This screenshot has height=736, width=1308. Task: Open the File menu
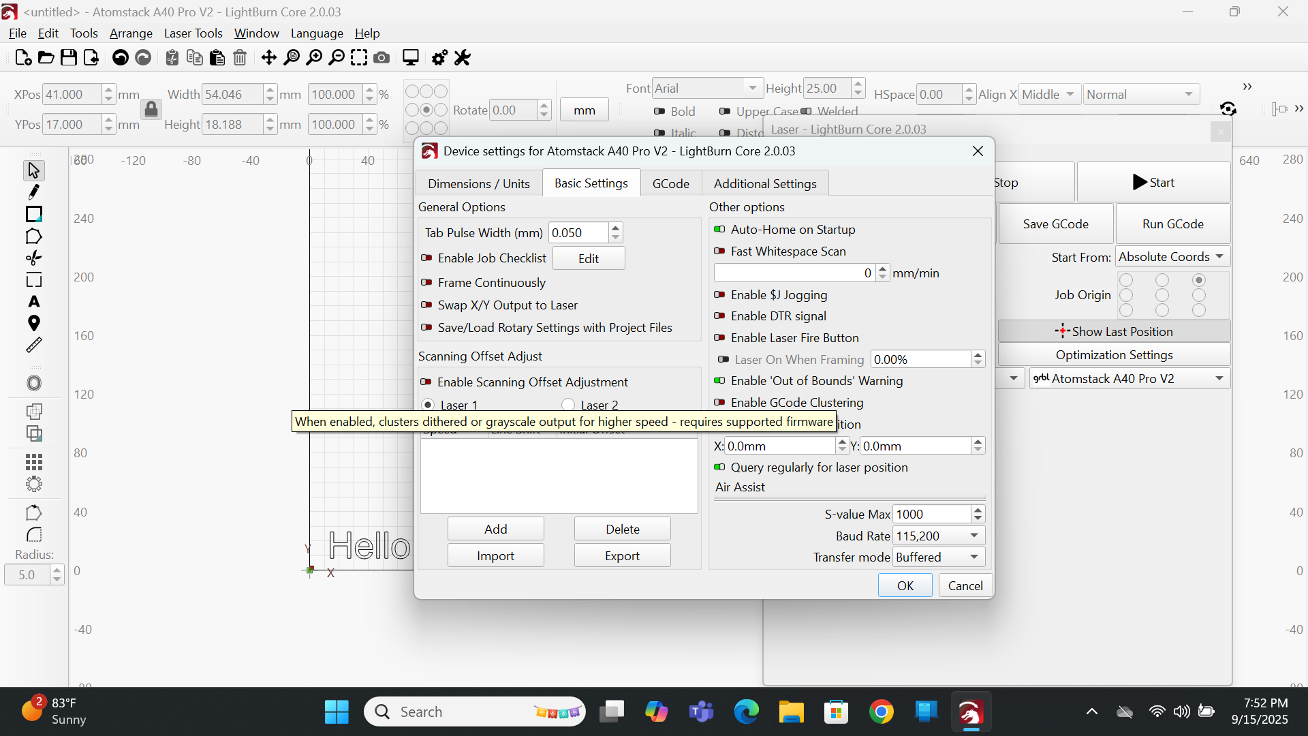(17, 33)
